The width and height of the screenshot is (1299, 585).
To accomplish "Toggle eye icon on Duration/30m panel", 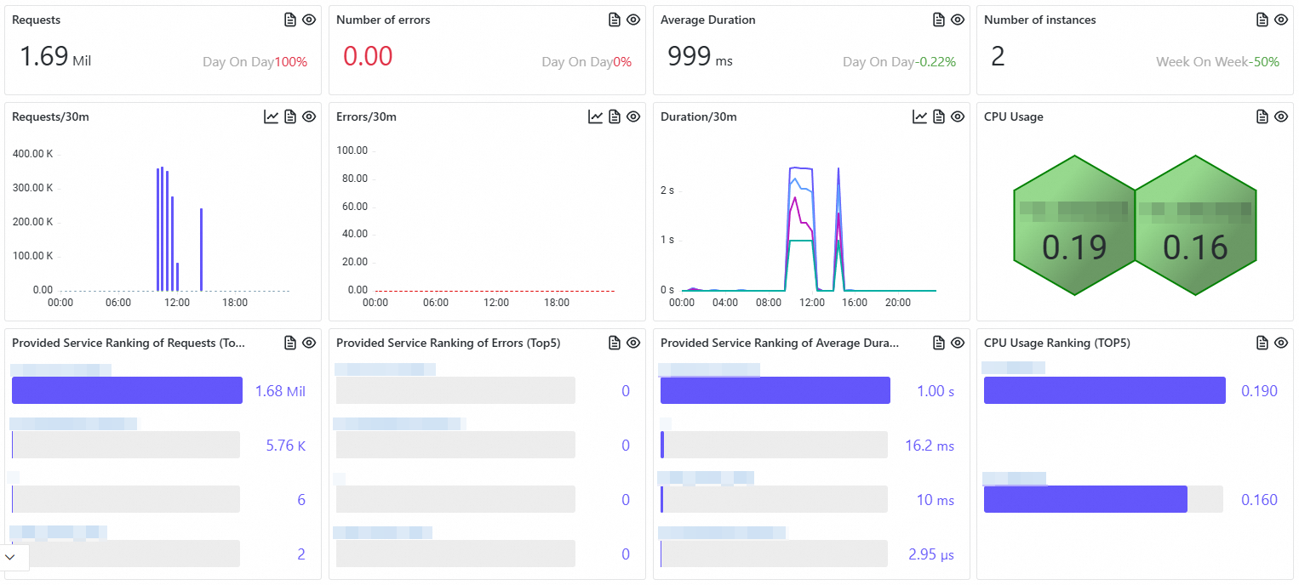I will click(958, 116).
